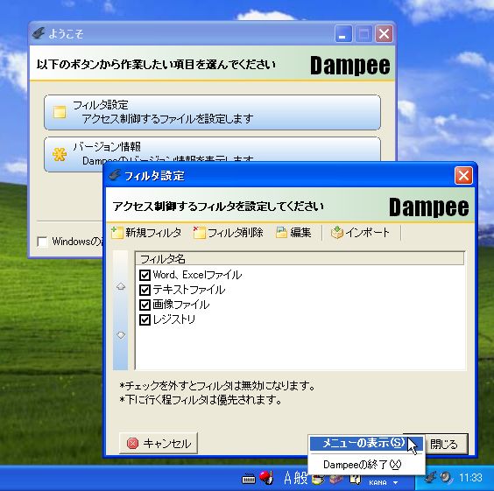The height and width of the screenshot is (491, 494).
Task: Toggle the Windows startup checkbox in ようこそ window
Action: point(42,242)
